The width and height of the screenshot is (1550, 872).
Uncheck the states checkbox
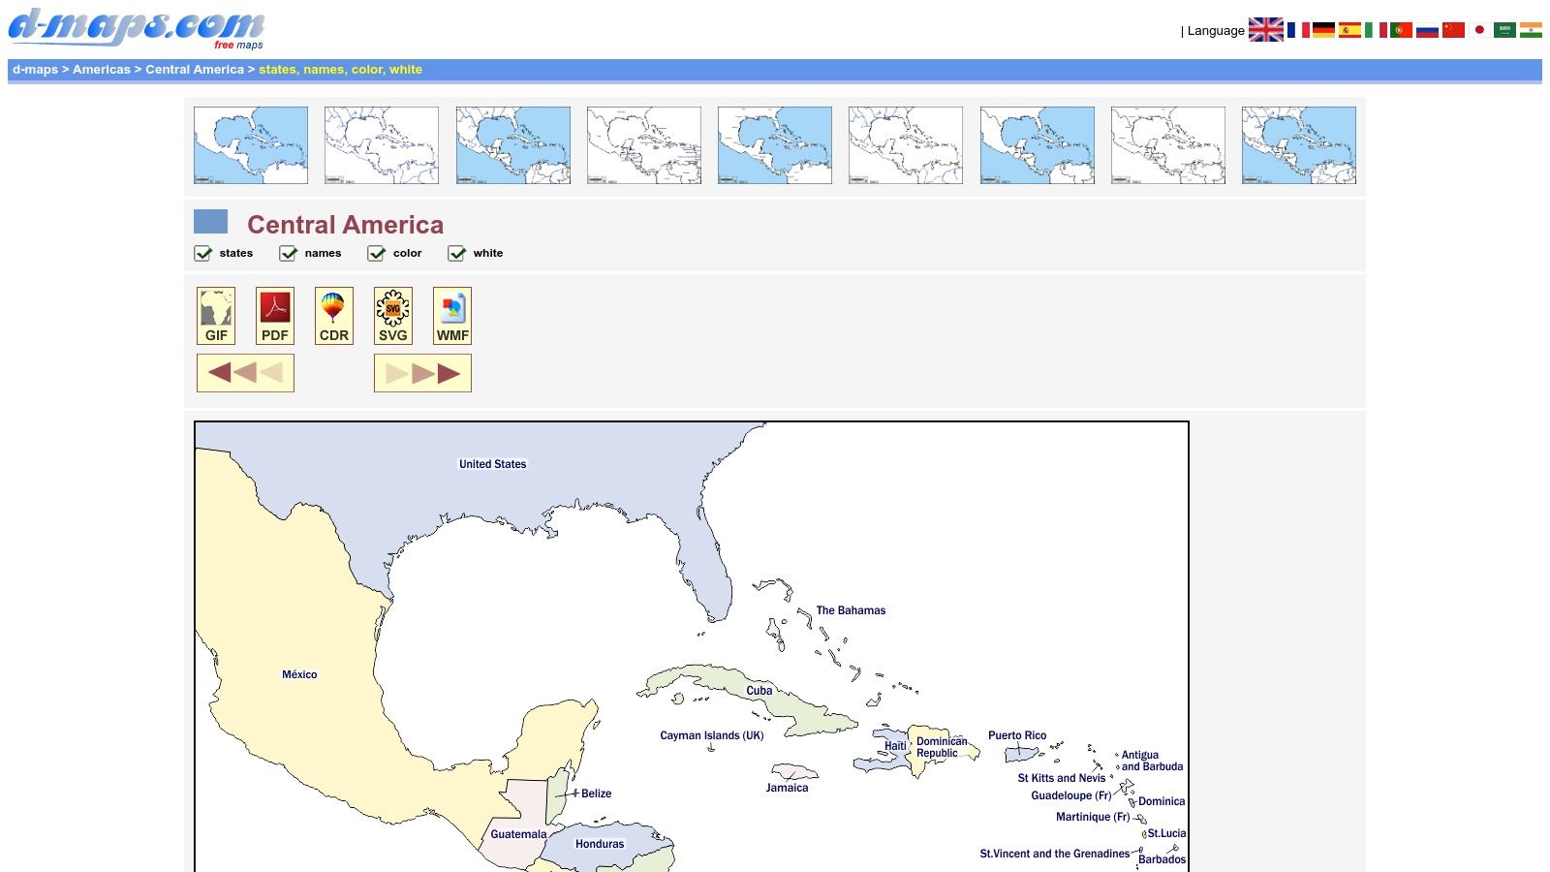click(203, 254)
